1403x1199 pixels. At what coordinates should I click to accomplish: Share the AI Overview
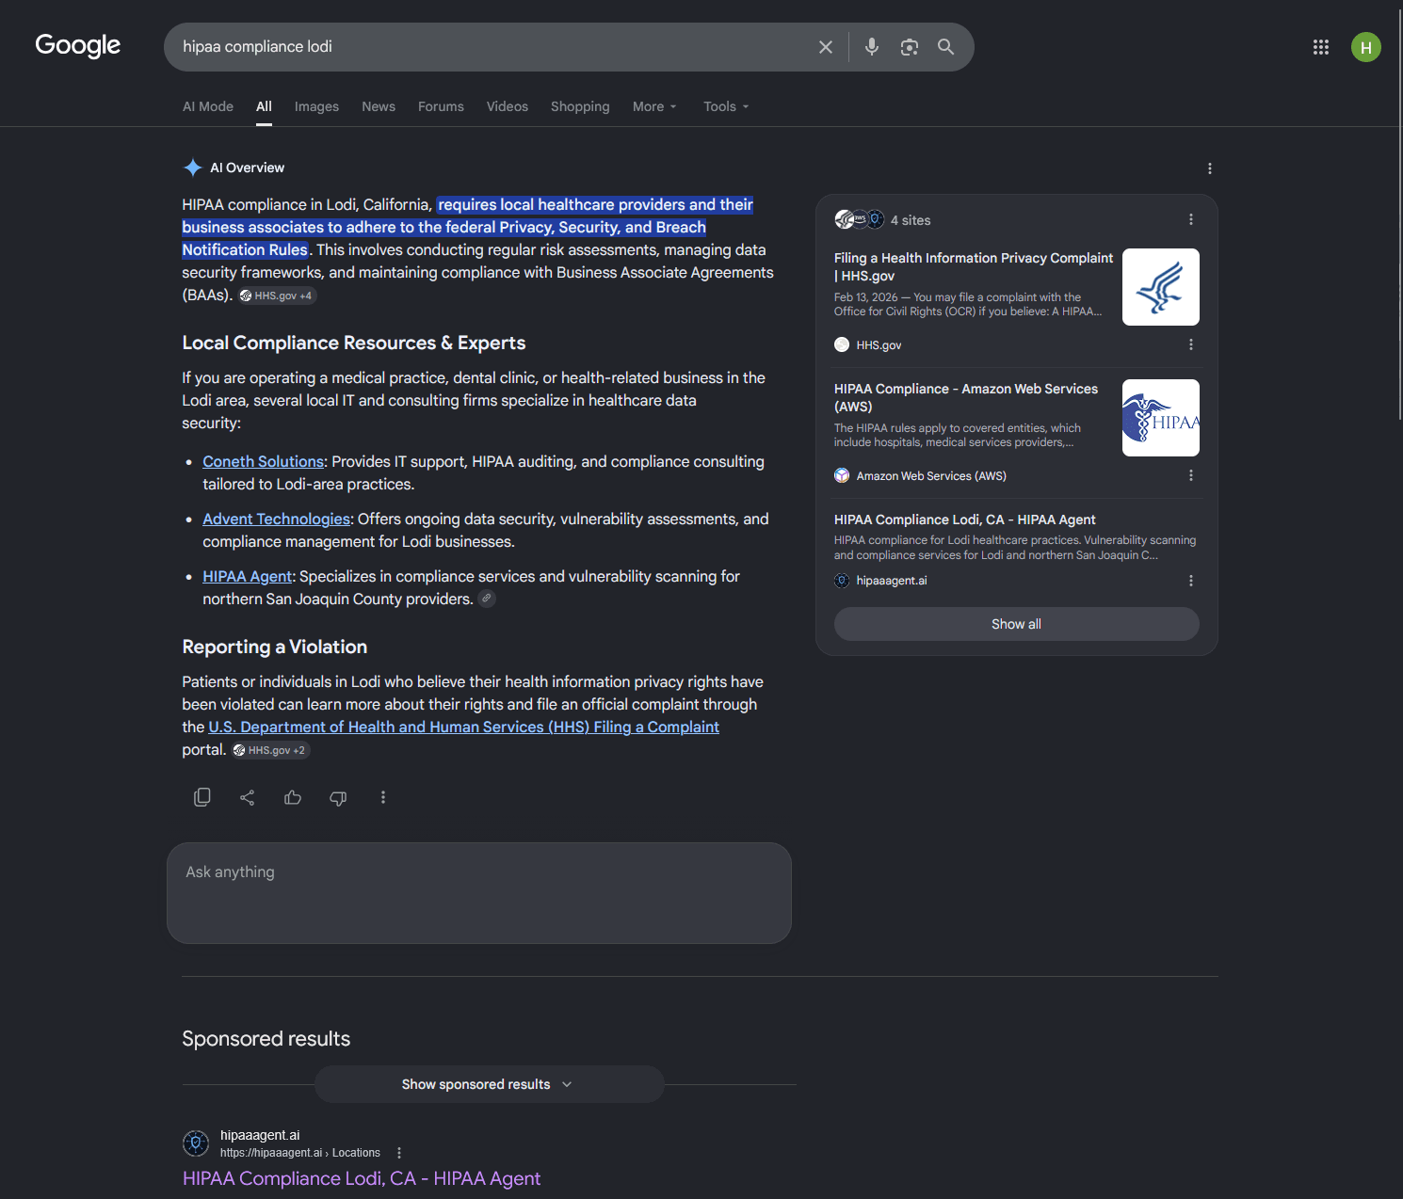click(248, 797)
